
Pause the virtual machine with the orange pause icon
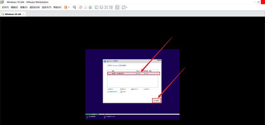[x=66, y=7]
